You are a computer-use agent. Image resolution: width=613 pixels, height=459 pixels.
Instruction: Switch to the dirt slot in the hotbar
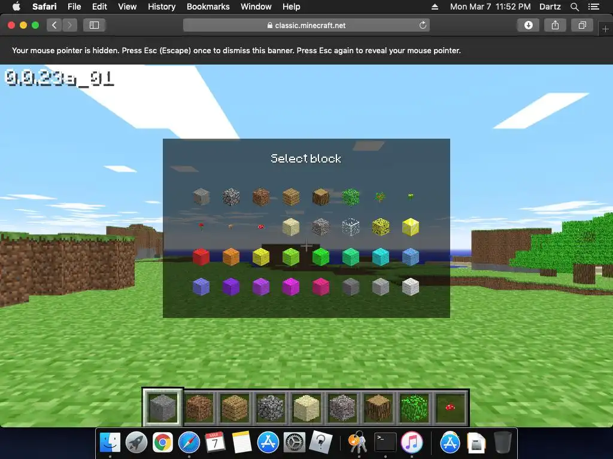coord(199,408)
